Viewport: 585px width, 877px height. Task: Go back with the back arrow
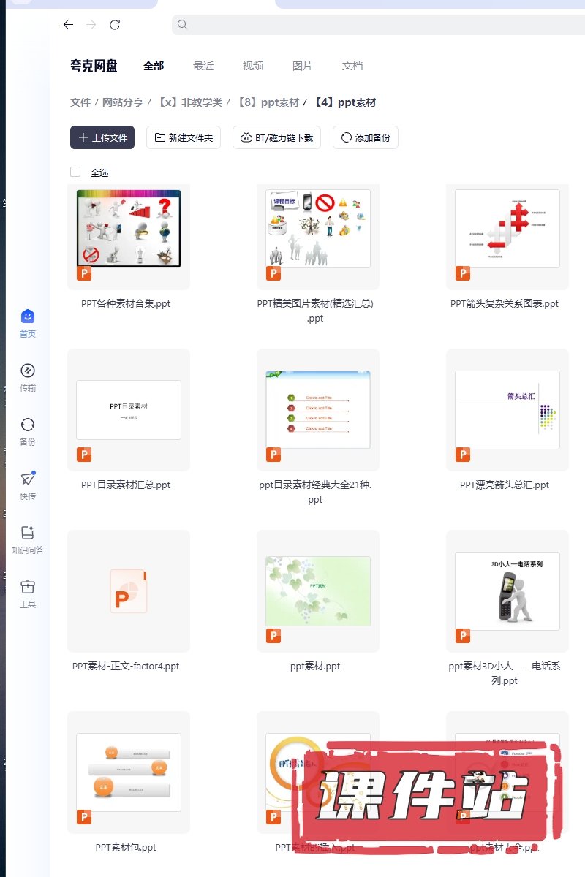click(68, 25)
